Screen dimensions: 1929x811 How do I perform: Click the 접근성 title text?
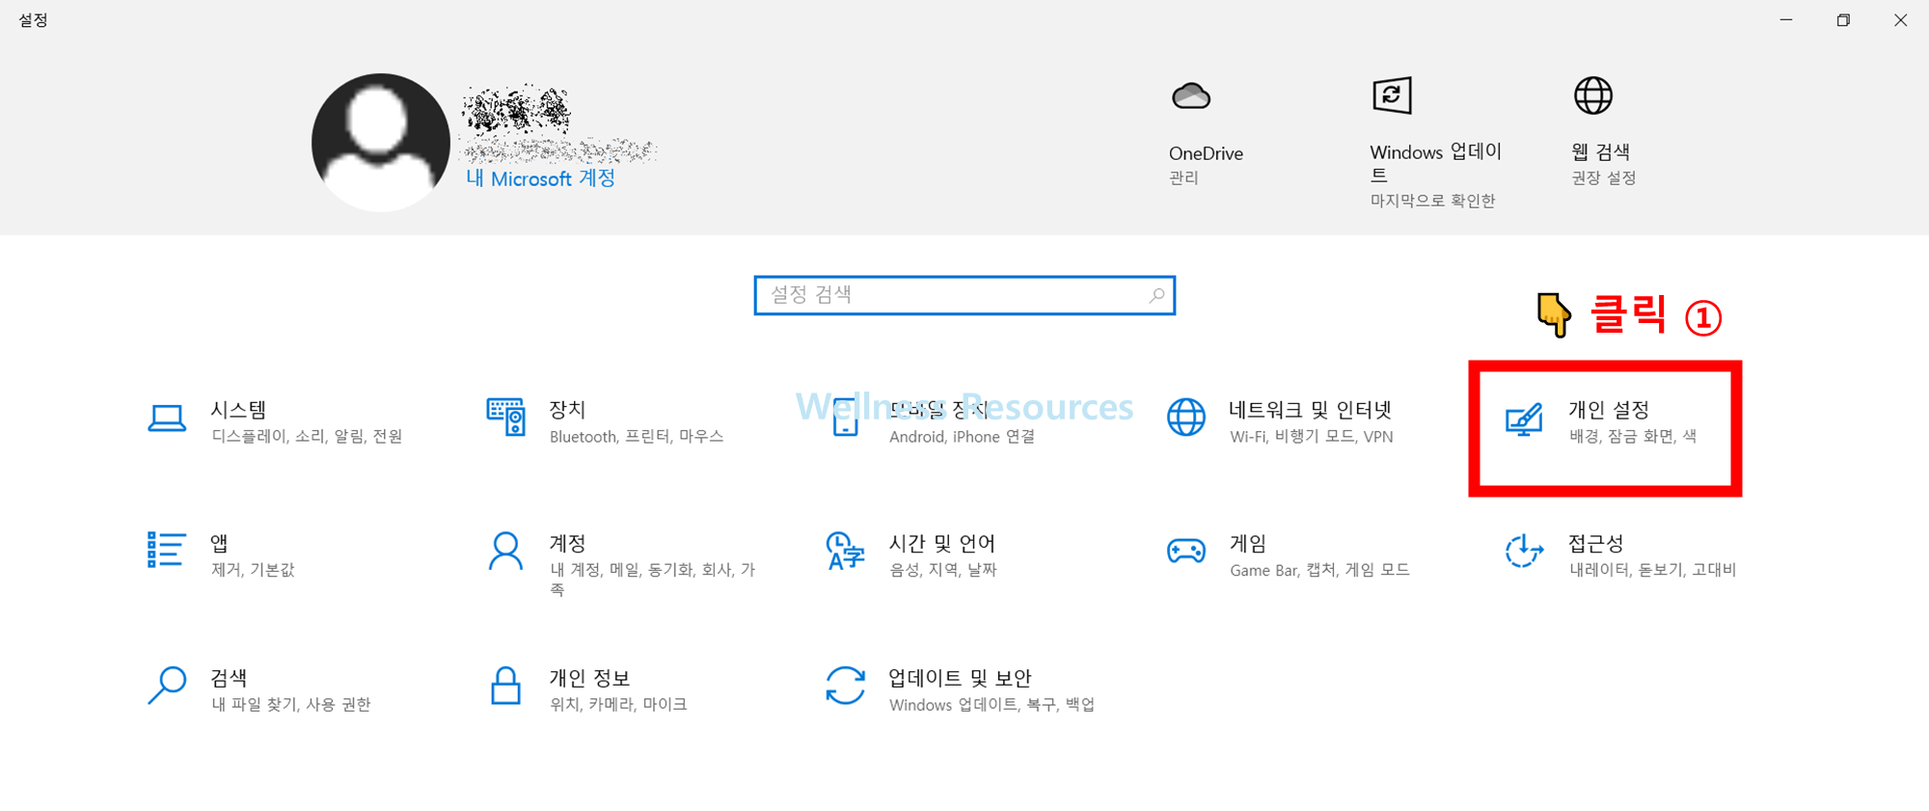click(x=1596, y=544)
